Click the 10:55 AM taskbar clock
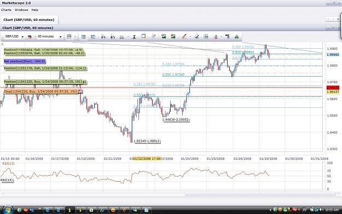 (332, 210)
